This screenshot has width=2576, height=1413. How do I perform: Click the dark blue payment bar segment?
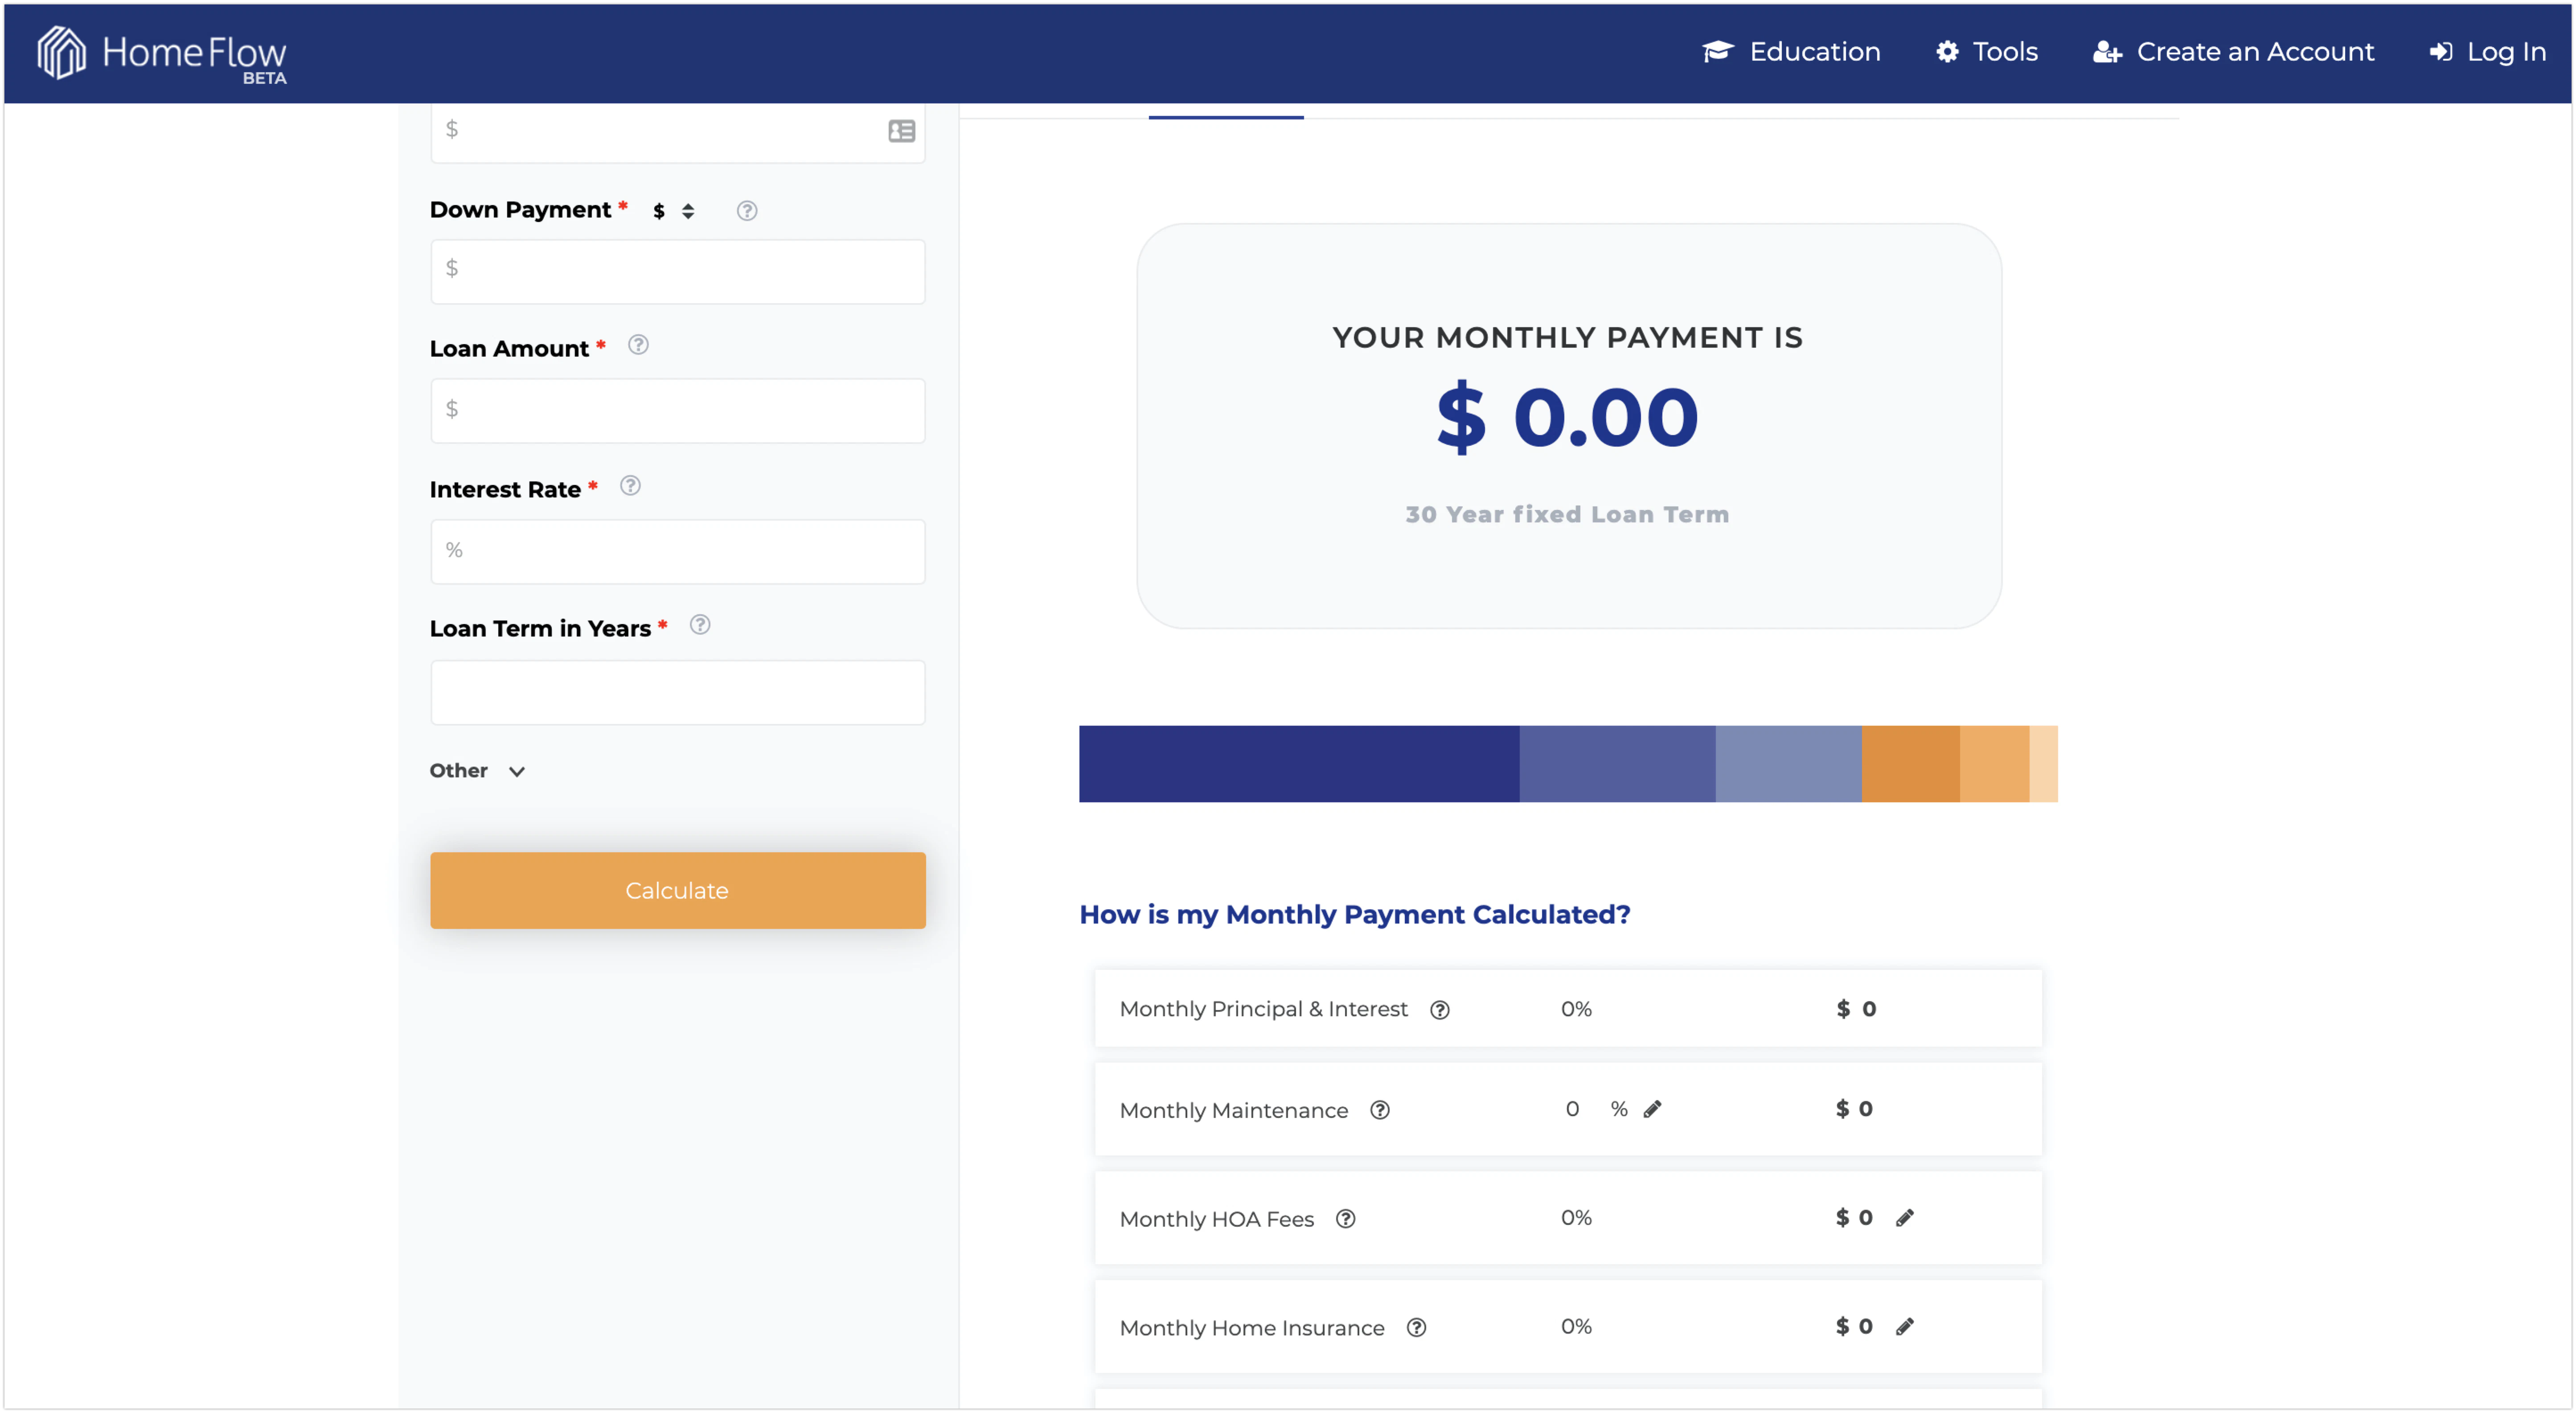pos(1298,764)
